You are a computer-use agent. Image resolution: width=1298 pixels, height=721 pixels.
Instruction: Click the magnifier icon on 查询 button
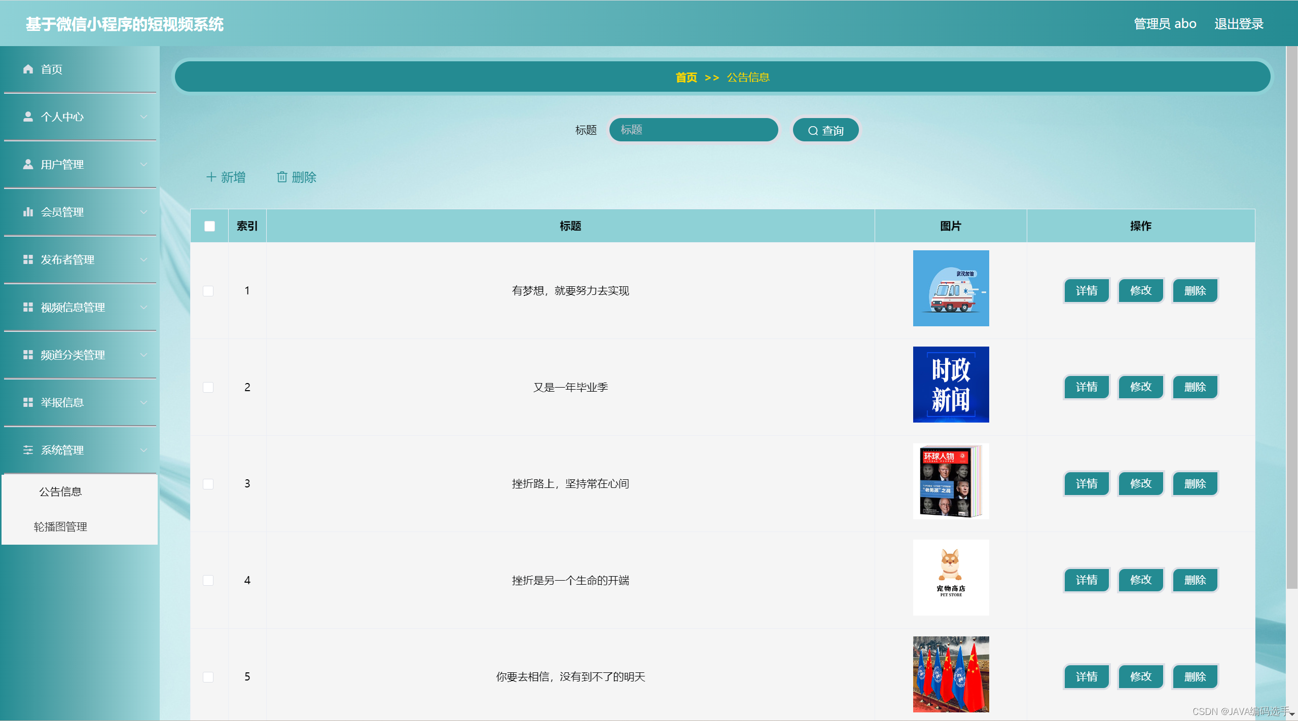coord(813,131)
